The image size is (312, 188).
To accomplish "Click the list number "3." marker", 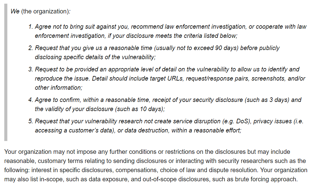I will point(31,69).
